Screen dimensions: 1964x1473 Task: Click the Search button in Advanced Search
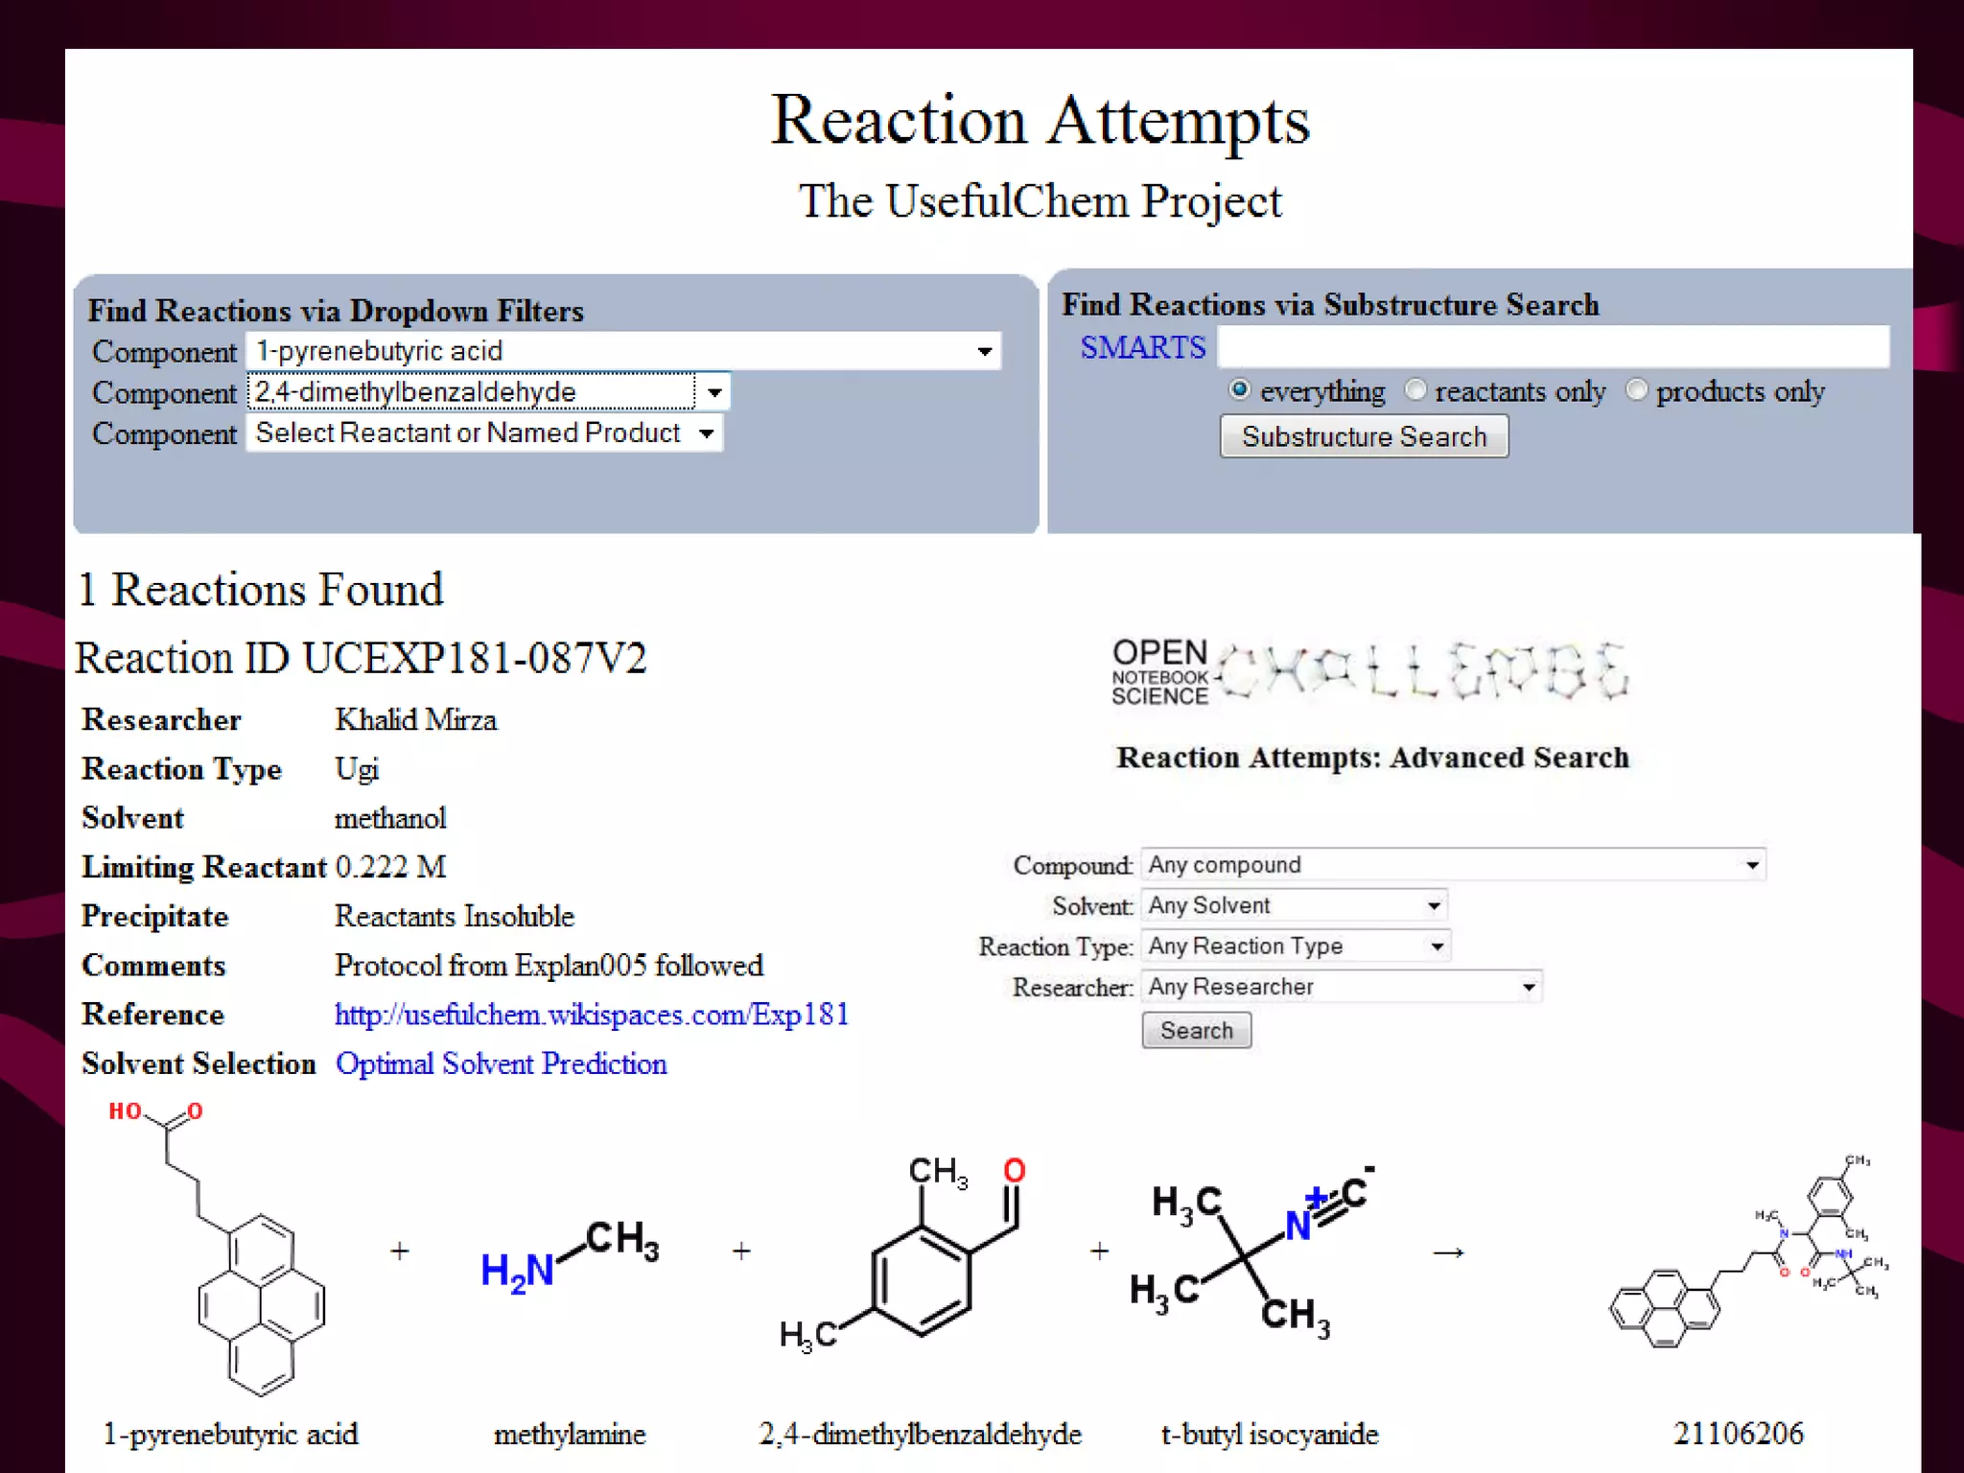(x=1196, y=1031)
